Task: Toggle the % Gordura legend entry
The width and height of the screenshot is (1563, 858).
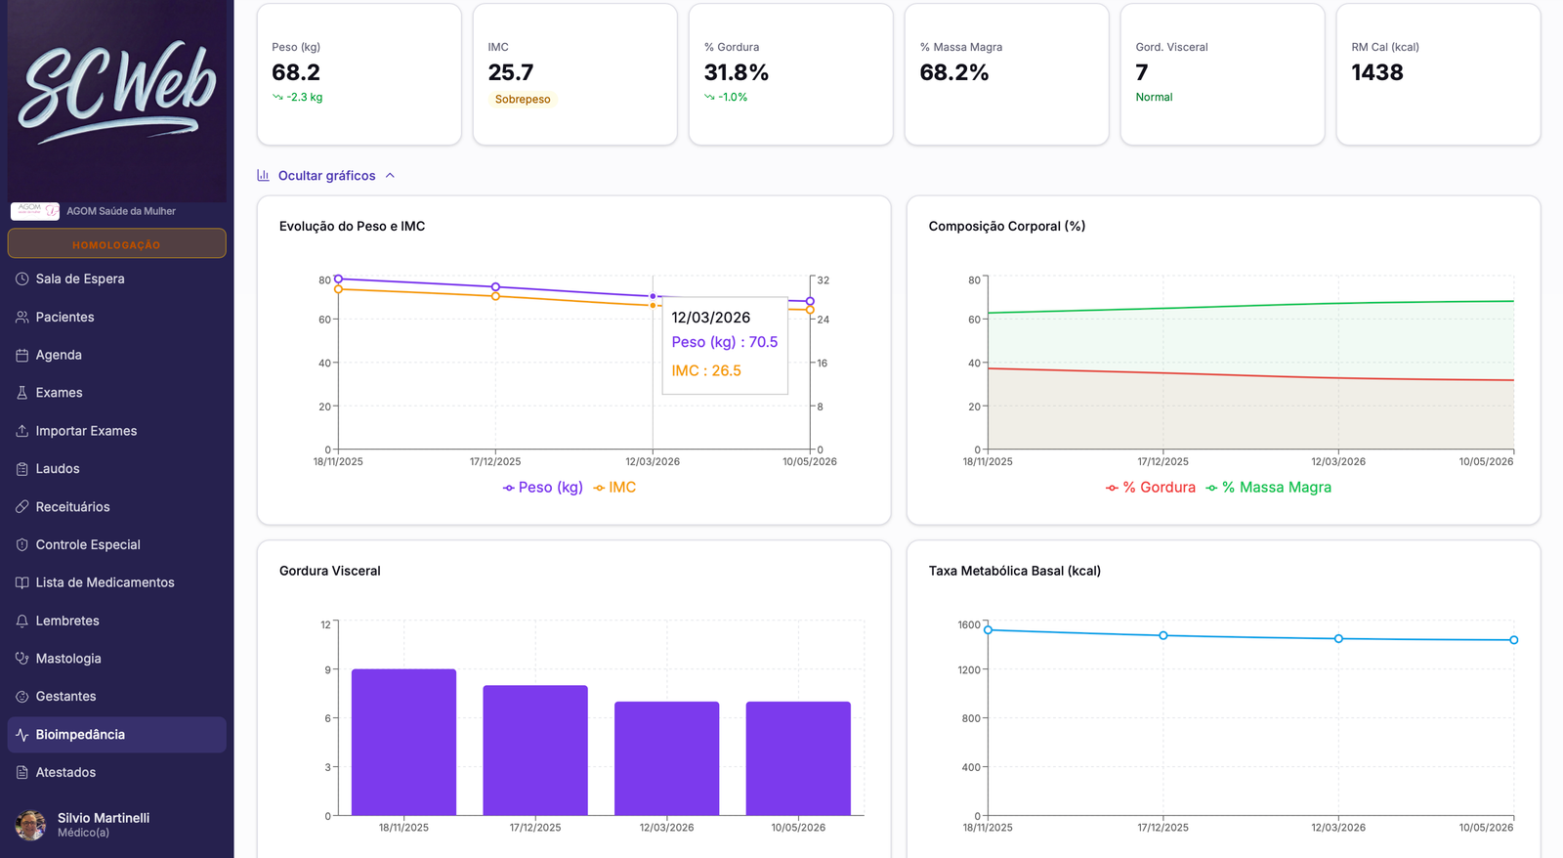Action: (x=1151, y=488)
